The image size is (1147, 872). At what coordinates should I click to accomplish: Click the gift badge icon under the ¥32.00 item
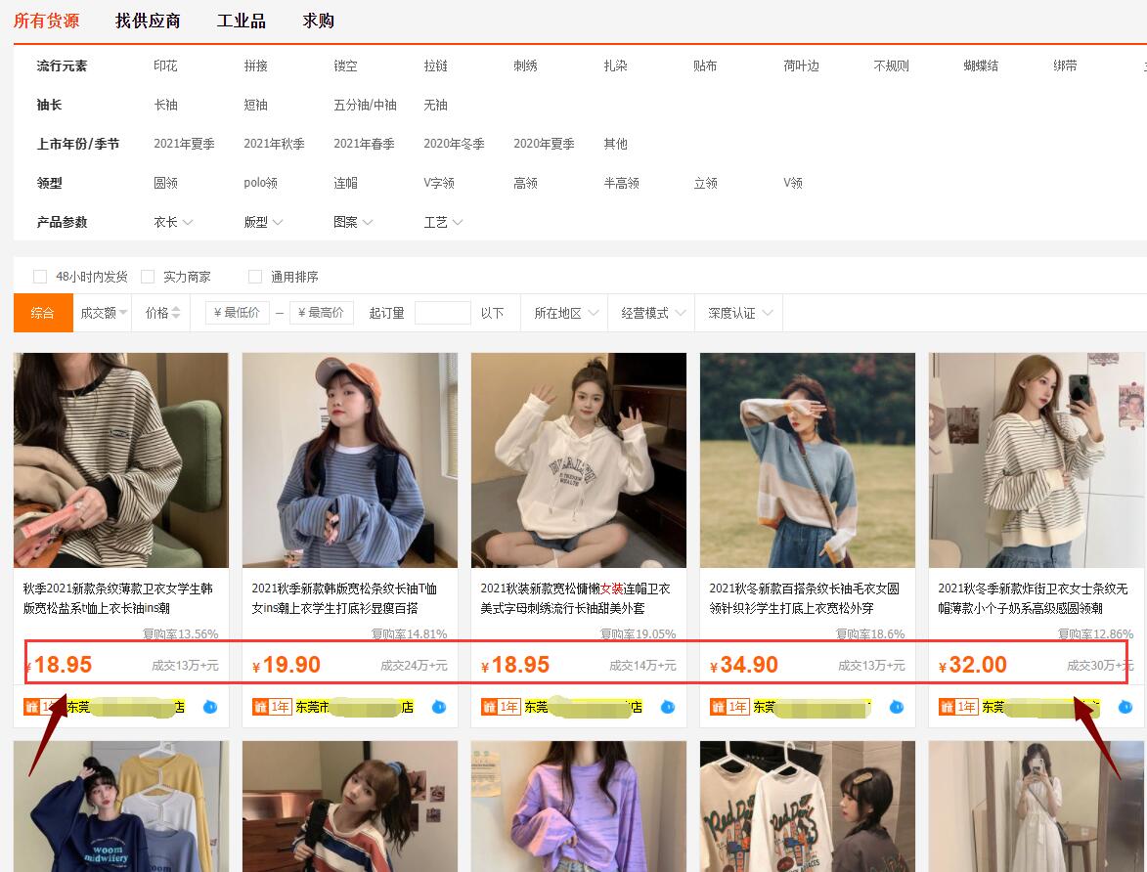[947, 707]
